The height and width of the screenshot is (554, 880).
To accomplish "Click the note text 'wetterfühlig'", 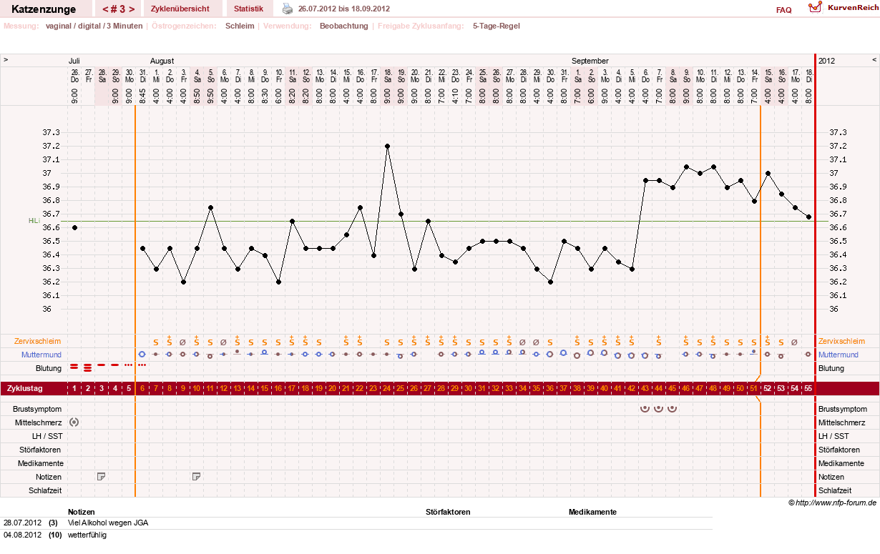I will tap(87, 535).
